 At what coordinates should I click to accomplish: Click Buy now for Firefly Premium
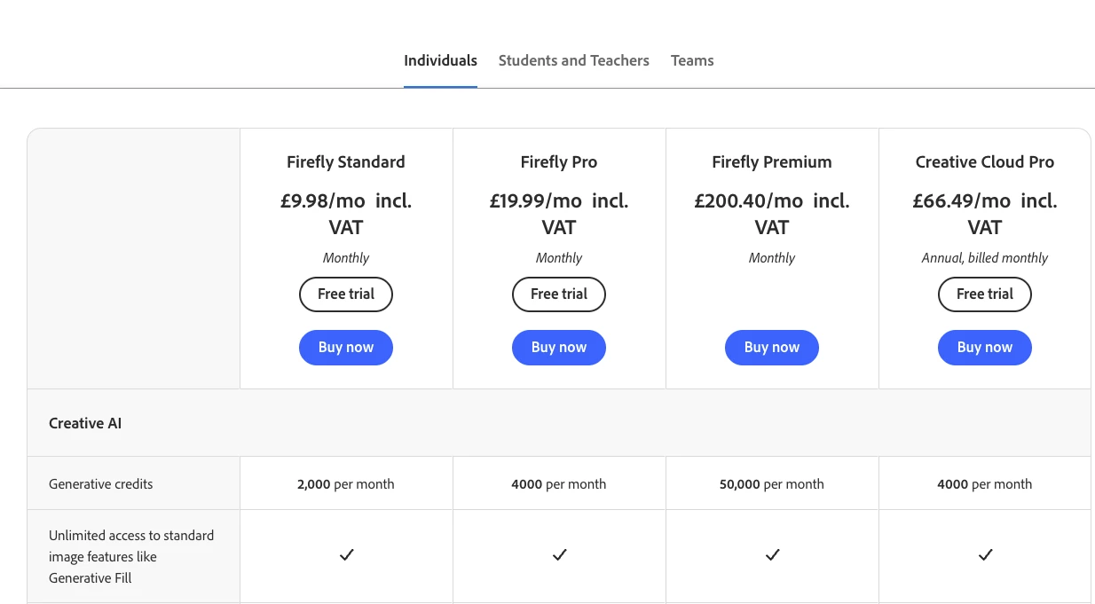[x=772, y=348]
